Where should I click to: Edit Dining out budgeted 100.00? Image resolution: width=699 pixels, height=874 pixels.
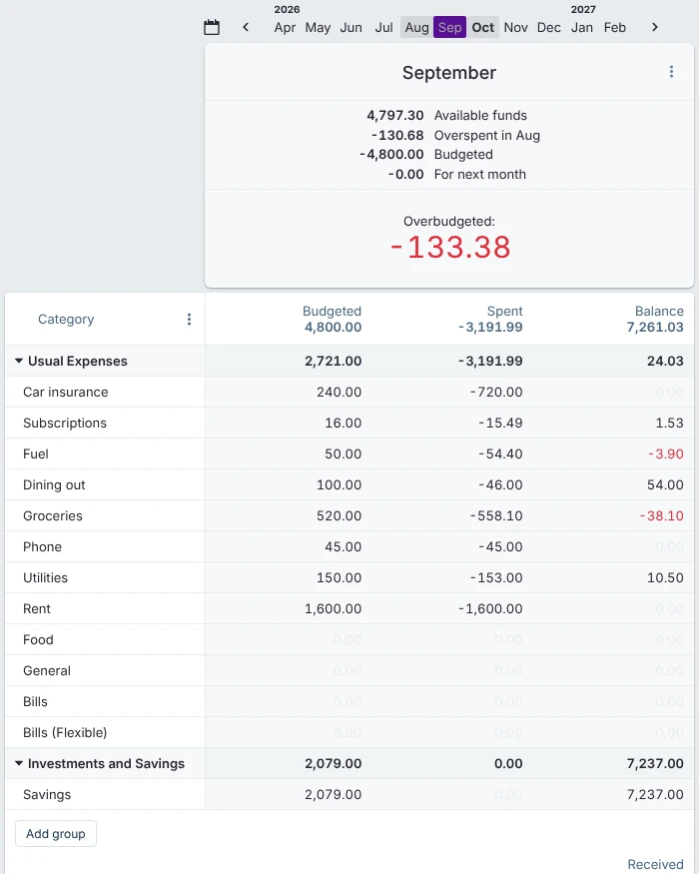[339, 484]
